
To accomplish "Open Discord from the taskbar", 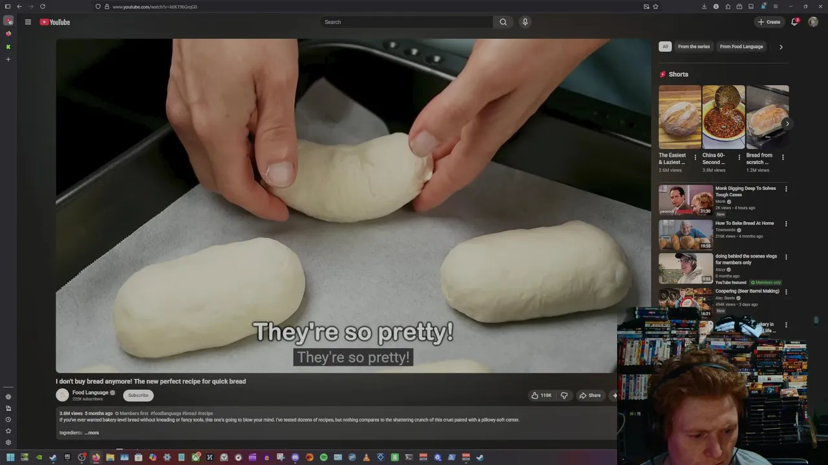I will point(295,457).
